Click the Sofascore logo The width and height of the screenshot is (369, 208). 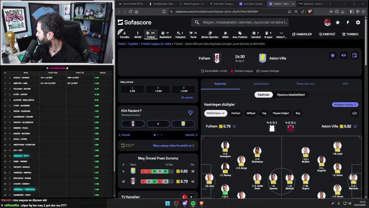[x=134, y=22]
